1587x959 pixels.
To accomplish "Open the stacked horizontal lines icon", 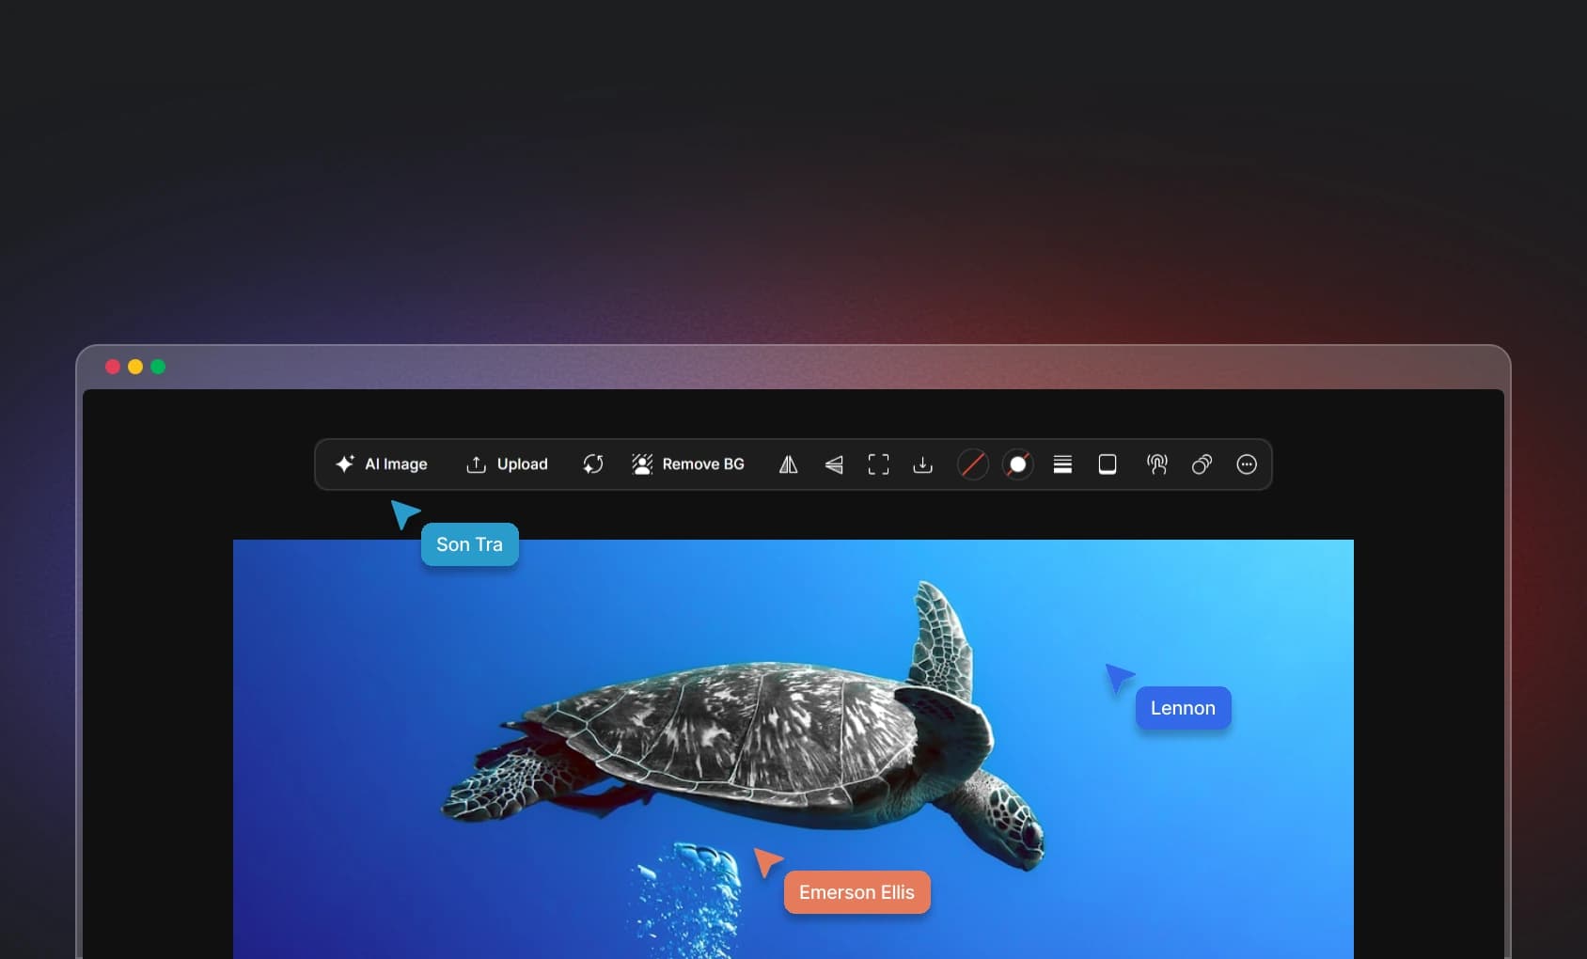I will 1062,464.
